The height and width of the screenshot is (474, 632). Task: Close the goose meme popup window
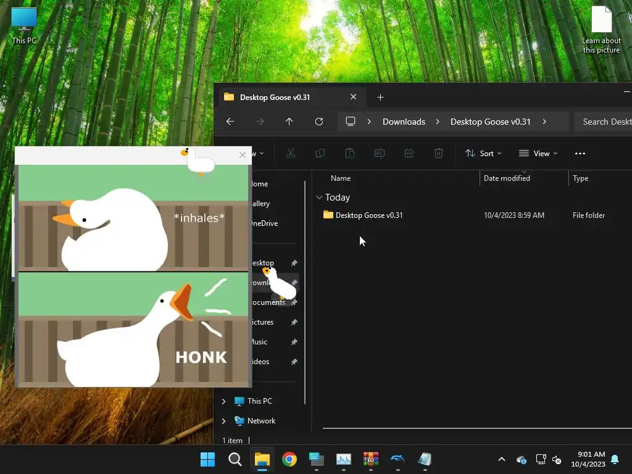pyautogui.click(x=242, y=155)
